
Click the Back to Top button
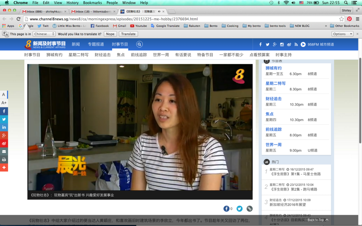point(318,220)
